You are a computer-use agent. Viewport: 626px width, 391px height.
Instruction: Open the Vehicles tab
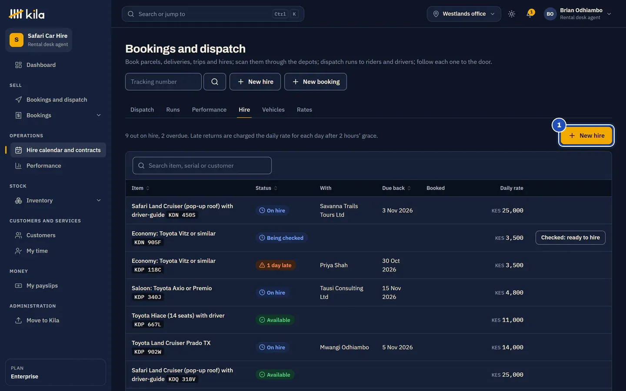(273, 109)
